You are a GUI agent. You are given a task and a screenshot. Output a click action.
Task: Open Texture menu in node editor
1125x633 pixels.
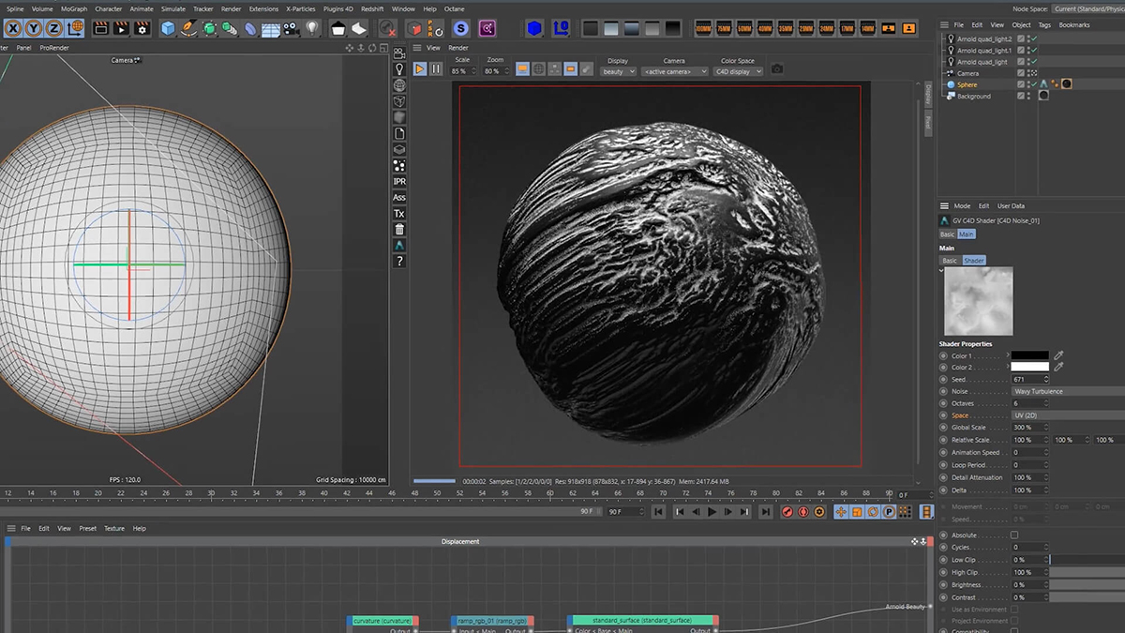[x=114, y=528]
